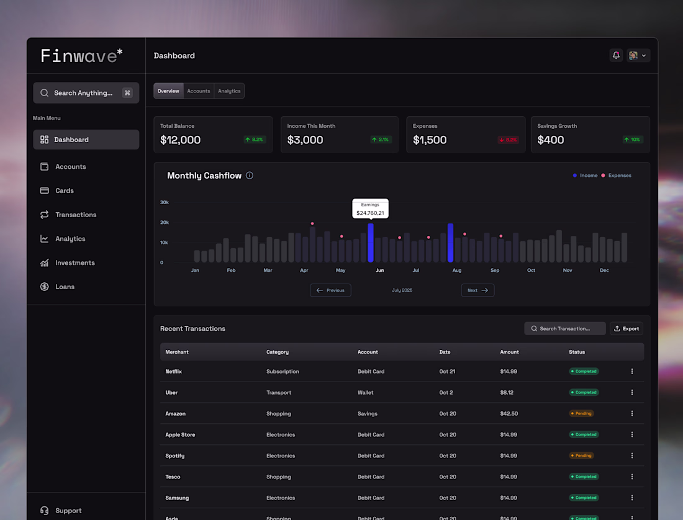The width and height of the screenshot is (683, 520).
Task: Click the Accounts wallet icon in sidebar
Action: pyautogui.click(x=45, y=167)
